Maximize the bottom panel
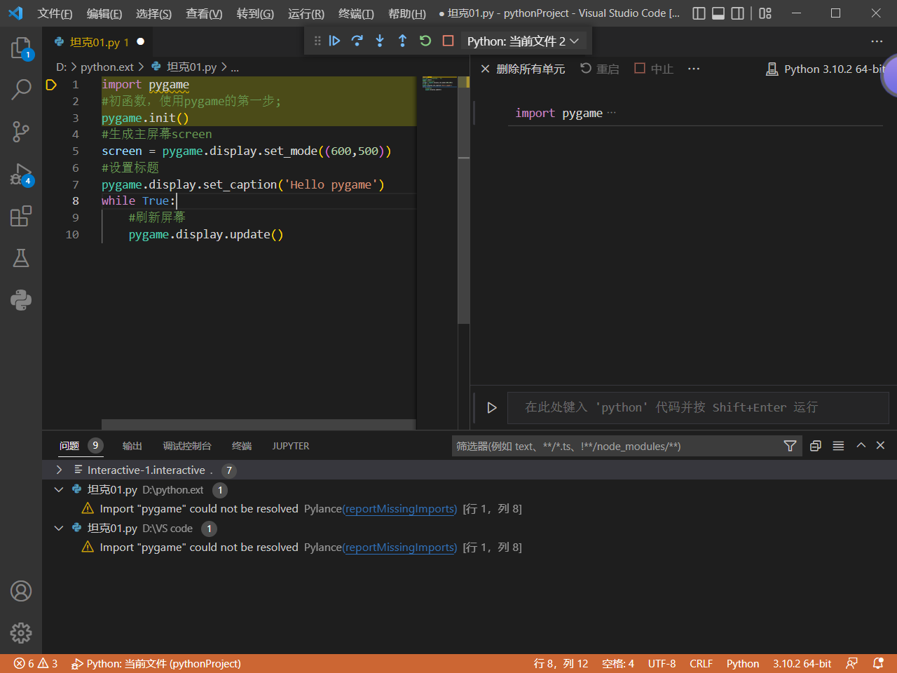The height and width of the screenshot is (673, 897). pos(861,446)
